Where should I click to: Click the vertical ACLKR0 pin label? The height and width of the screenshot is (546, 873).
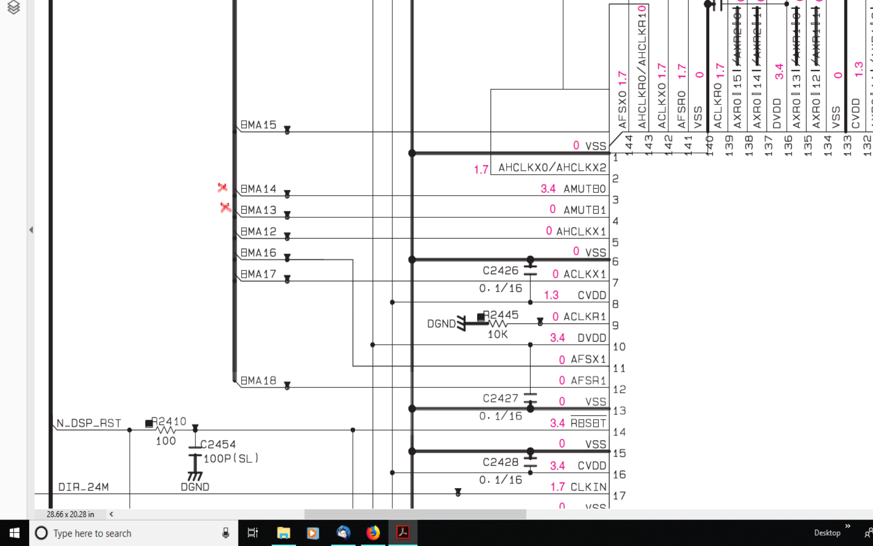(718, 106)
